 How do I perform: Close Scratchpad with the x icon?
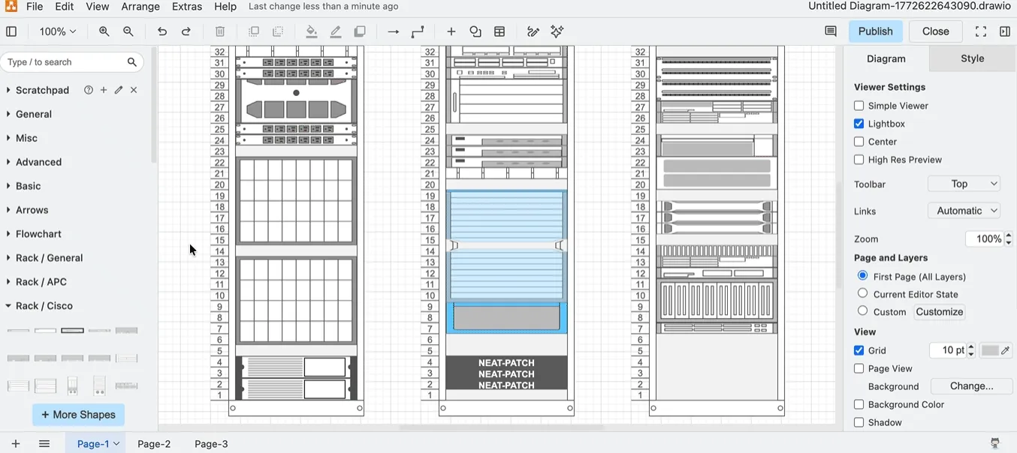pos(134,90)
